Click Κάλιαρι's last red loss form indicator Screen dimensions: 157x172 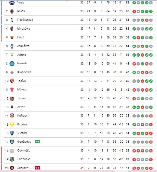(151, 116)
